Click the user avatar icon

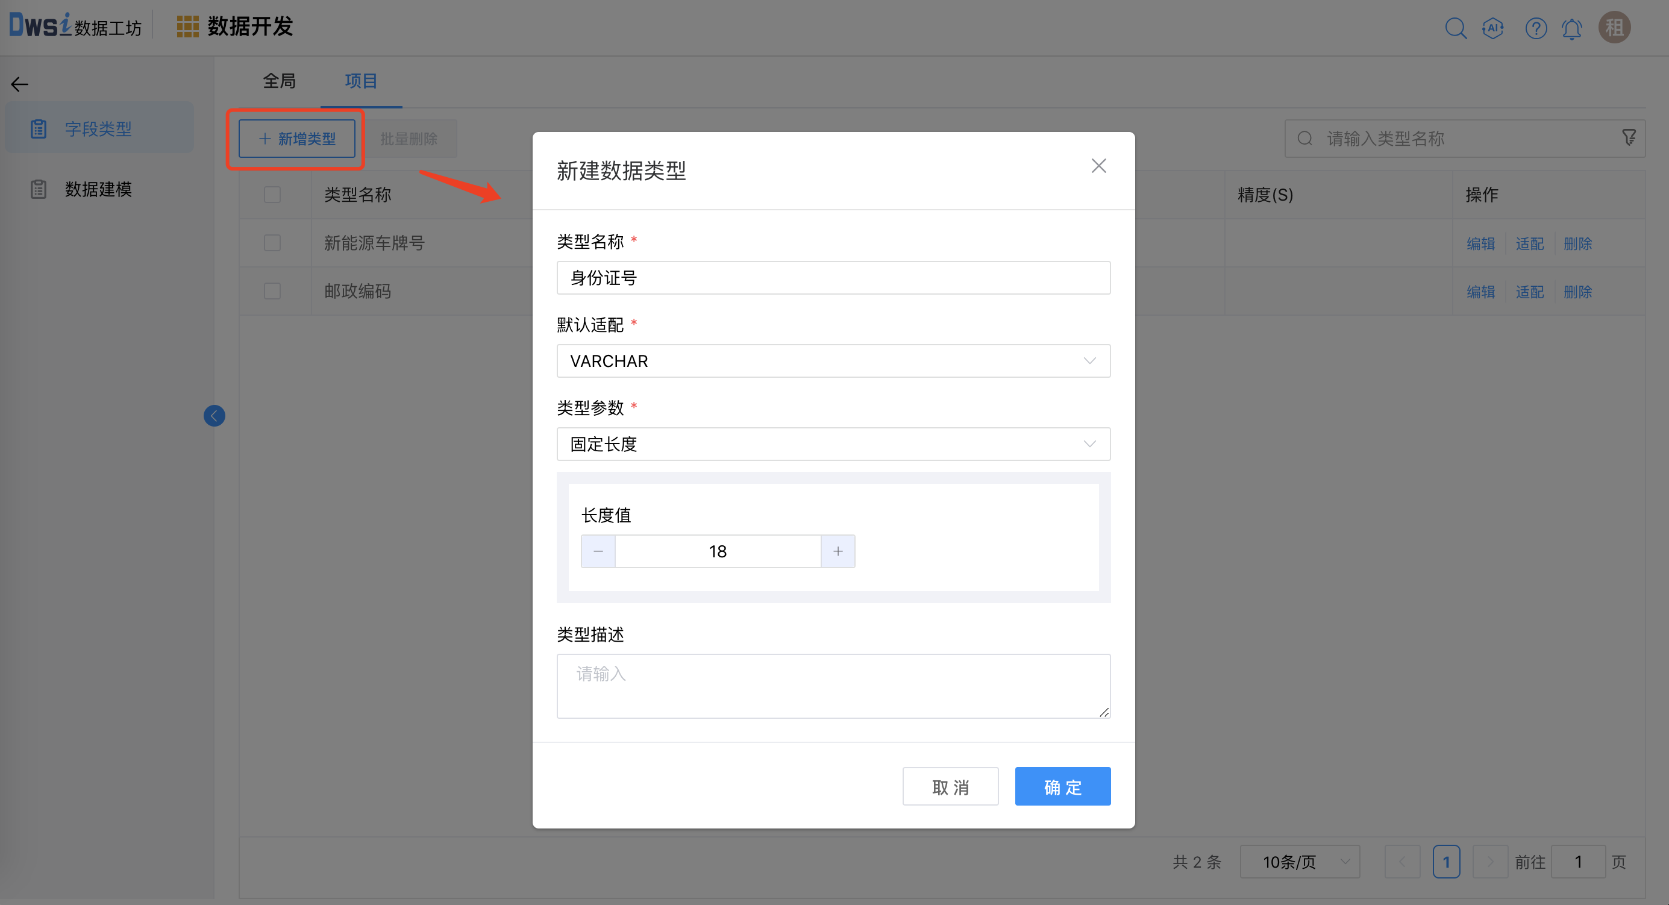click(x=1614, y=28)
